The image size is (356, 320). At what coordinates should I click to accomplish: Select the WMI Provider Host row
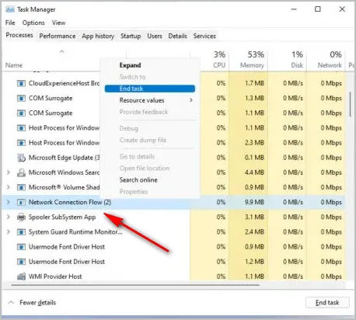point(173,277)
